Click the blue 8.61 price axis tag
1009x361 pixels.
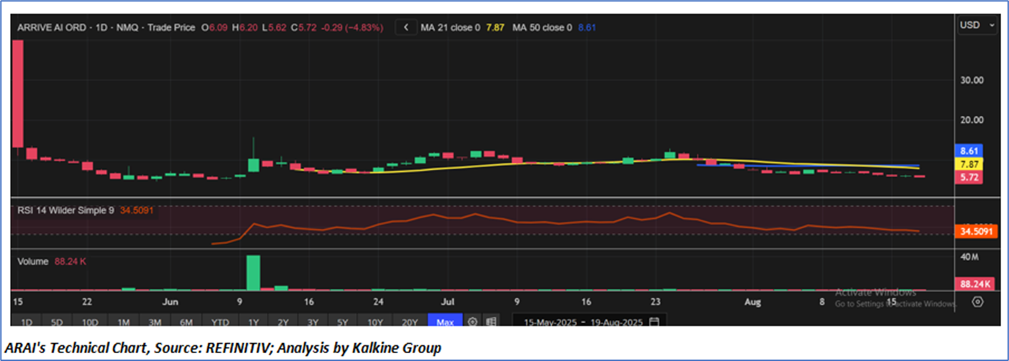click(x=968, y=151)
